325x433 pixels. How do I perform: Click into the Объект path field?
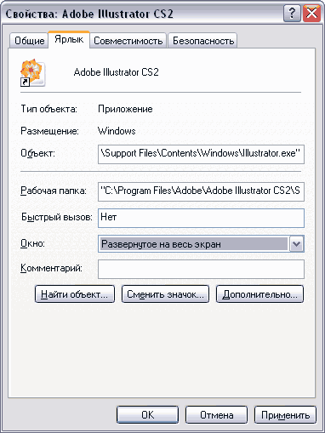201,154
